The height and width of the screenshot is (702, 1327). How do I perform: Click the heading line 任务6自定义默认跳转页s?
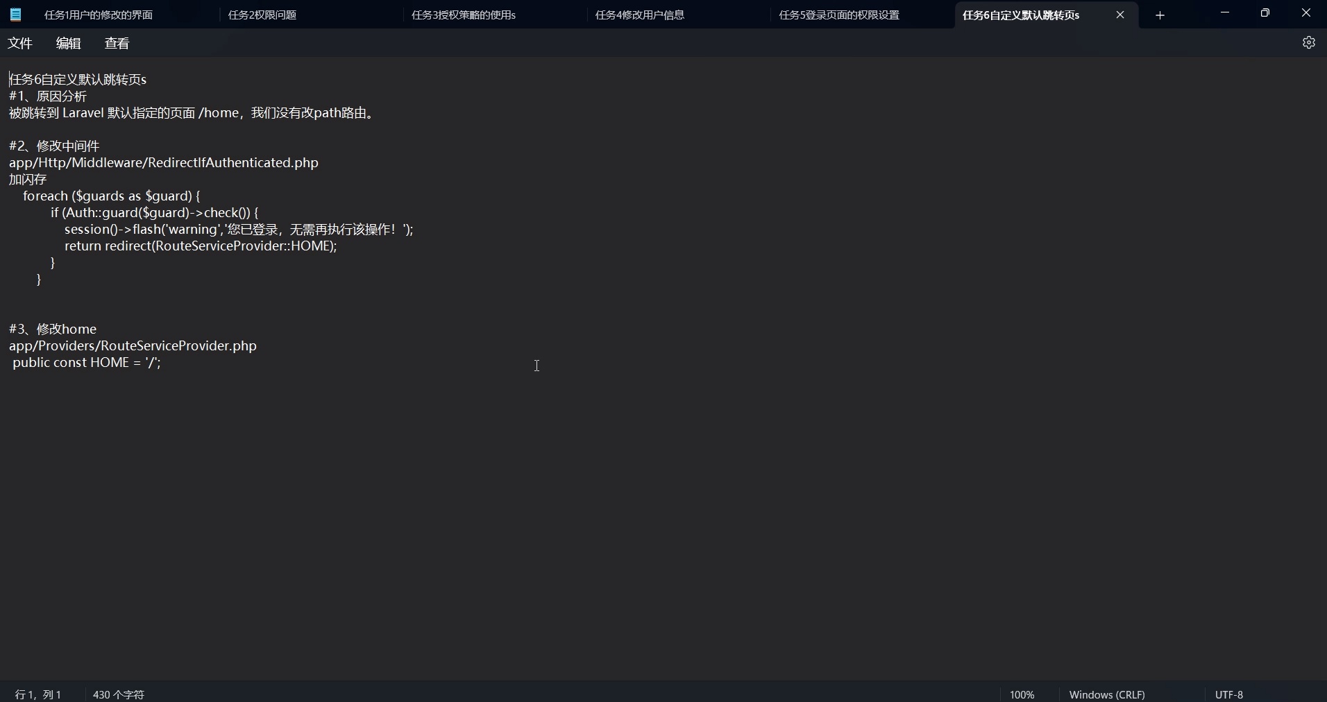coord(78,79)
